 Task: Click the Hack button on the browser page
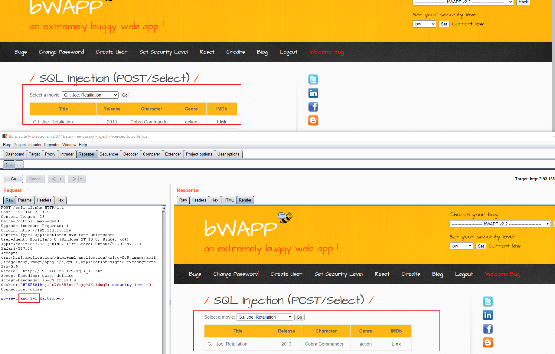[x=523, y=2]
